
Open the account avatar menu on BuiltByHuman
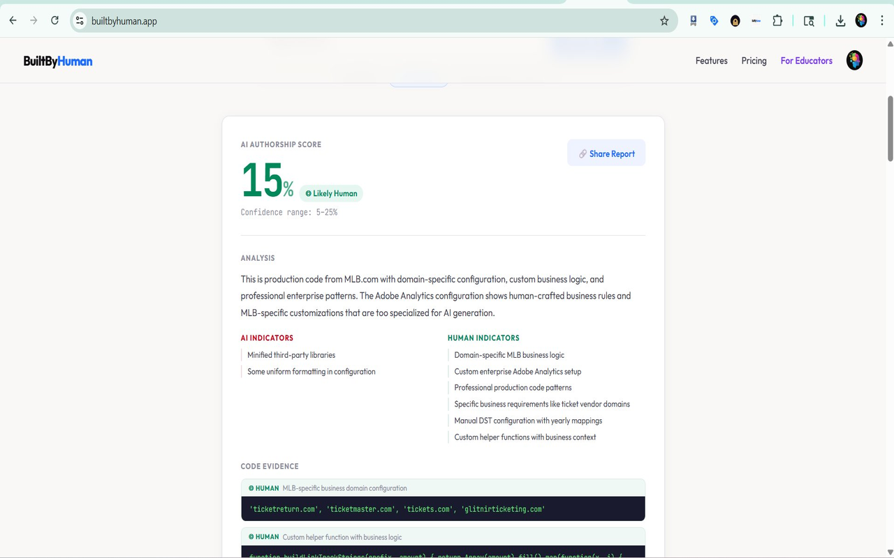coord(854,60)
